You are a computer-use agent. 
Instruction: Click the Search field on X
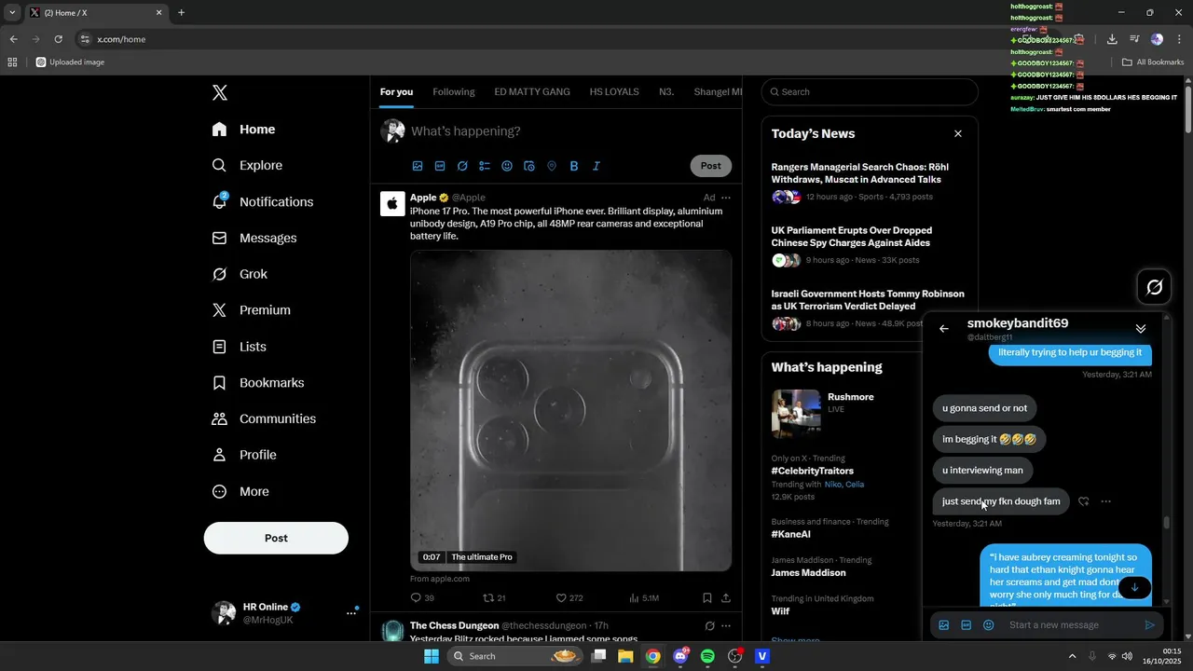(x=870, y=92)
